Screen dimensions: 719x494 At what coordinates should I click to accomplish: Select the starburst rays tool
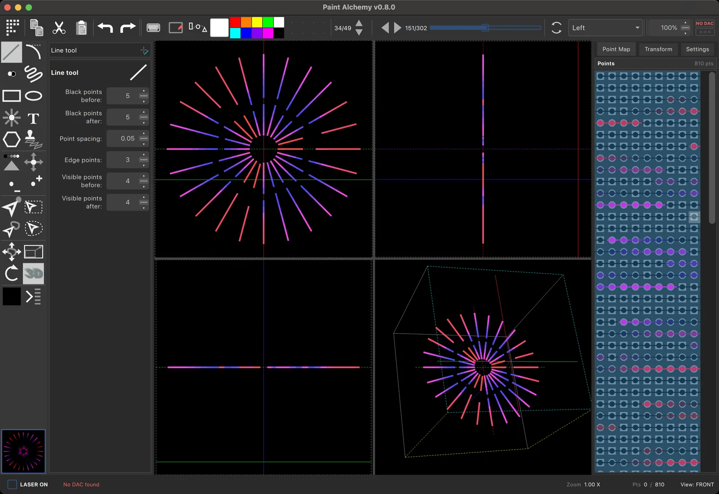pos(12,118)
